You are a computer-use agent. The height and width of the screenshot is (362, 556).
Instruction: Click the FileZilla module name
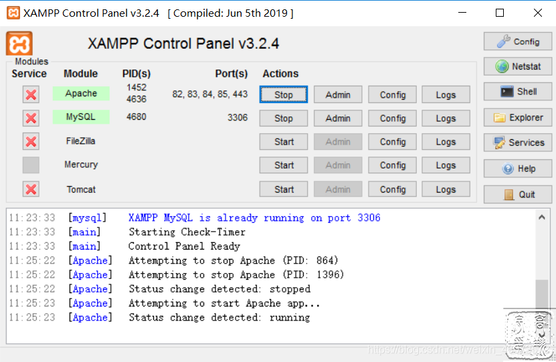click(x=80, y=141)
